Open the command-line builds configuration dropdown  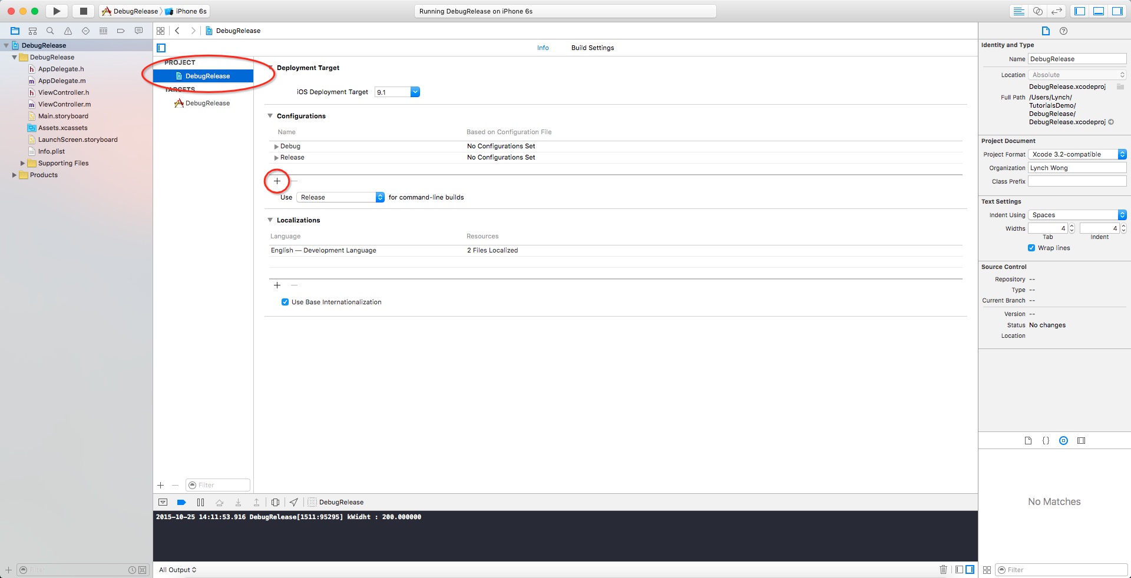[340, 197]
